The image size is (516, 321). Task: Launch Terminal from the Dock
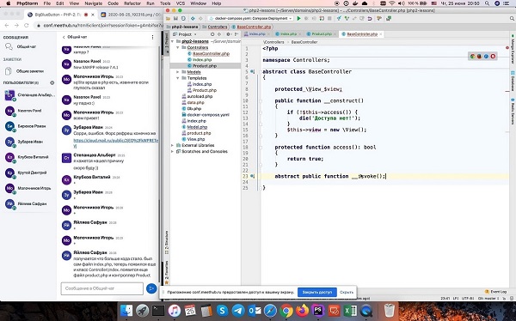(158, 311)
